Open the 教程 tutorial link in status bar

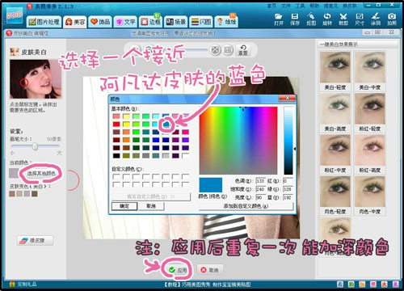(x=208, y=285)
